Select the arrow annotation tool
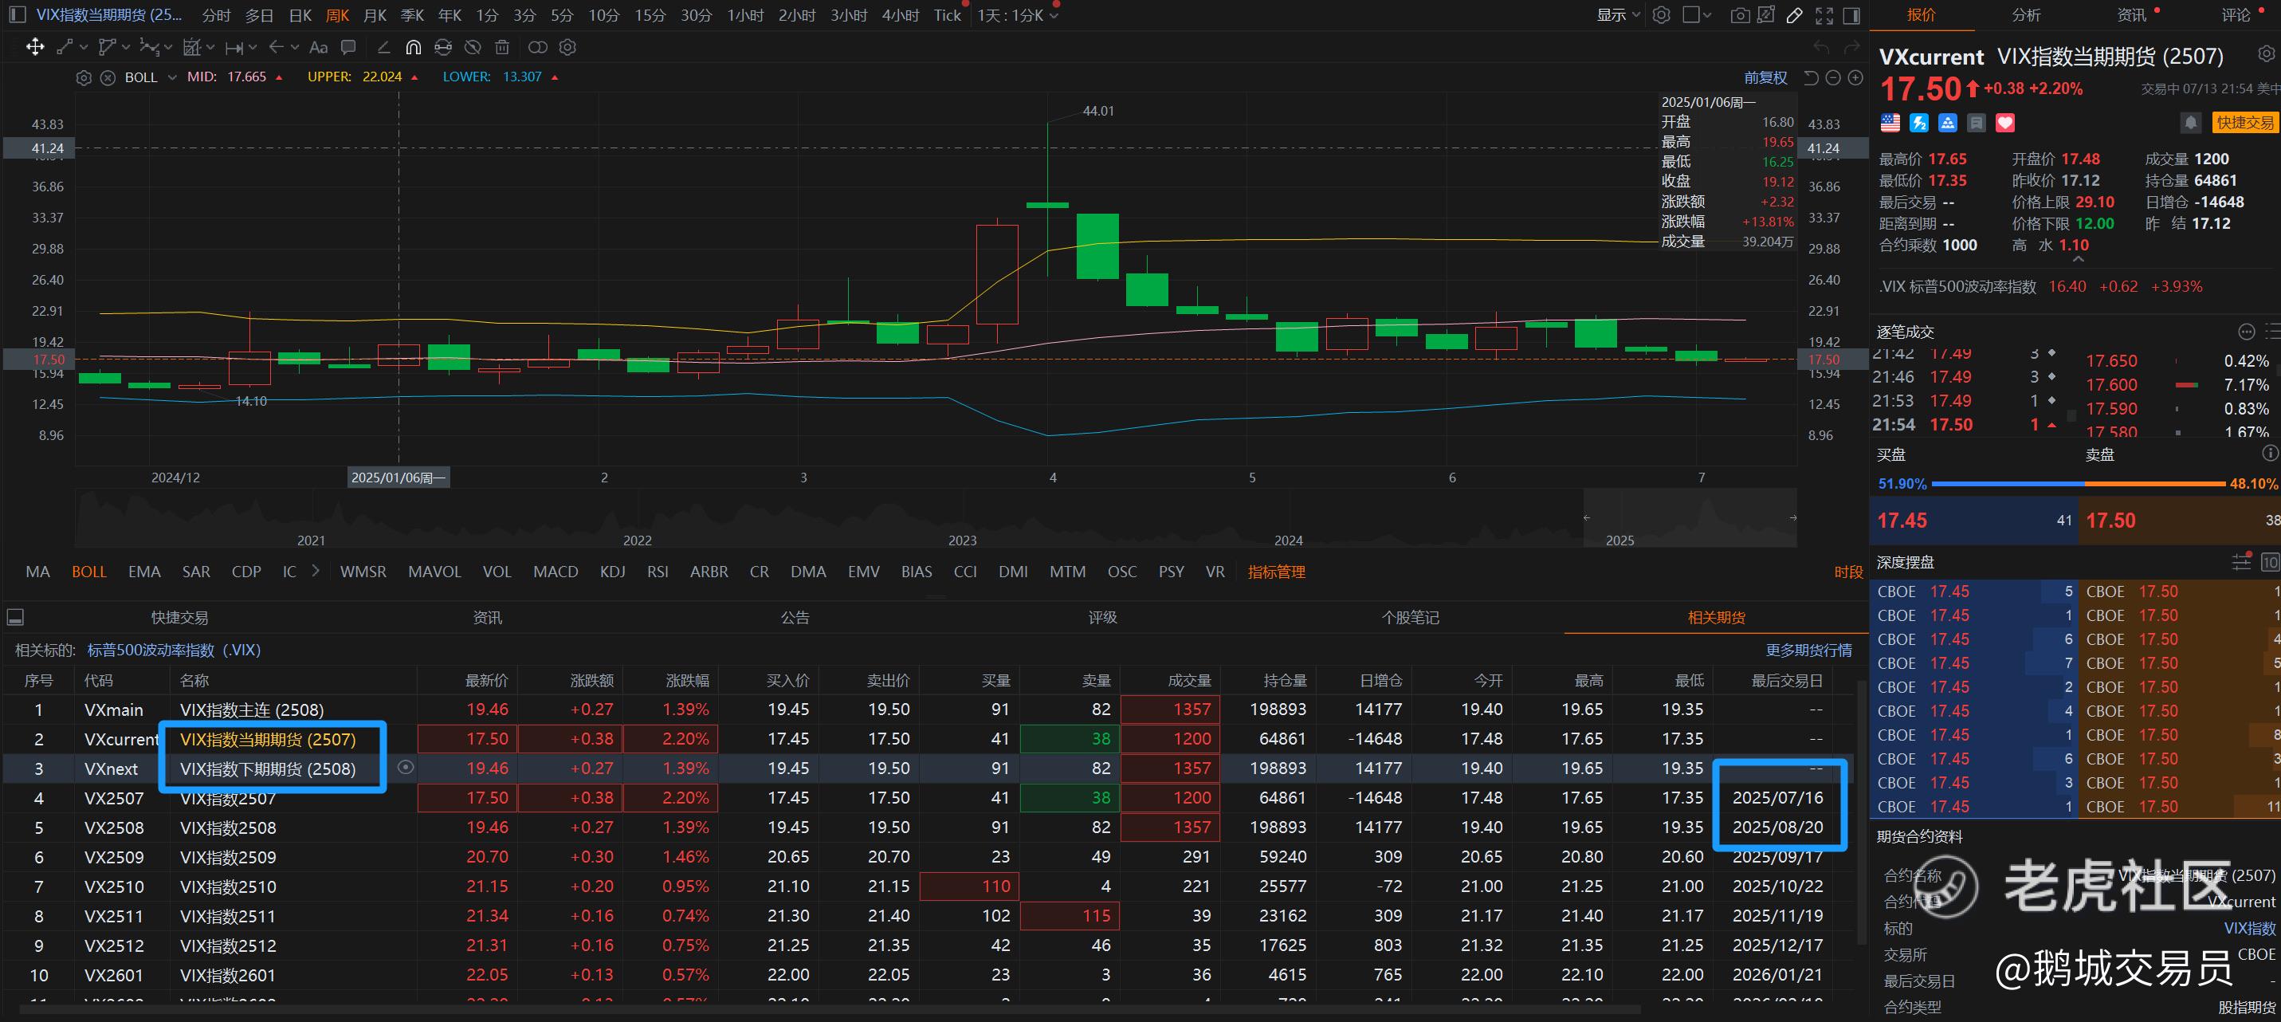The width and height of the screenshot is (2281, 1022). click(x=277, y=47)
